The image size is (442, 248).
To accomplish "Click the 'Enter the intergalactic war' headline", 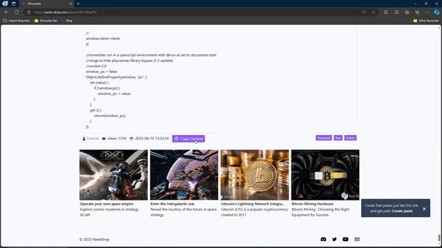I will [x=173, y=204].
